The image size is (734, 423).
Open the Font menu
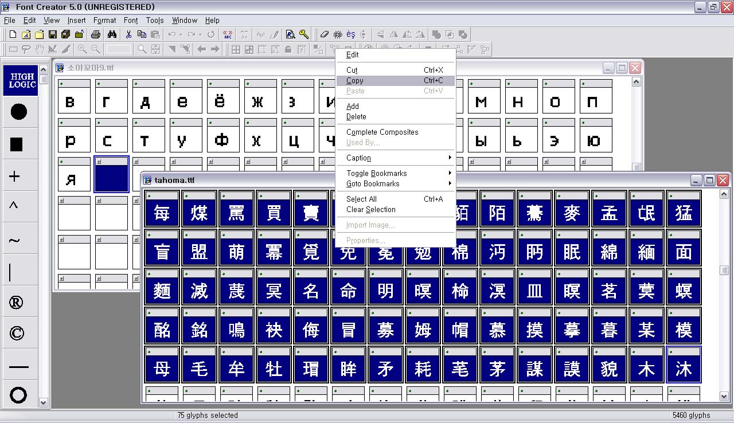pyautogui.click(x=131, y=20)
